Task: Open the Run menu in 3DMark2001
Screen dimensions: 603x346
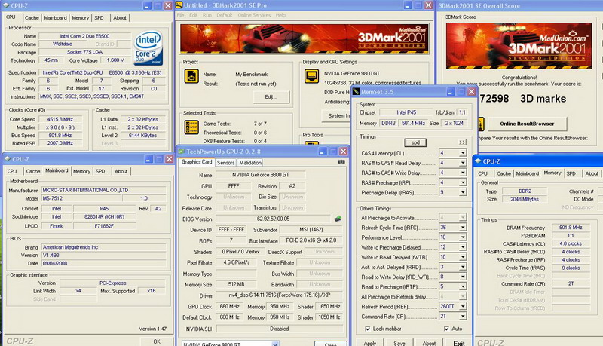Action: [x=207, y=15]
